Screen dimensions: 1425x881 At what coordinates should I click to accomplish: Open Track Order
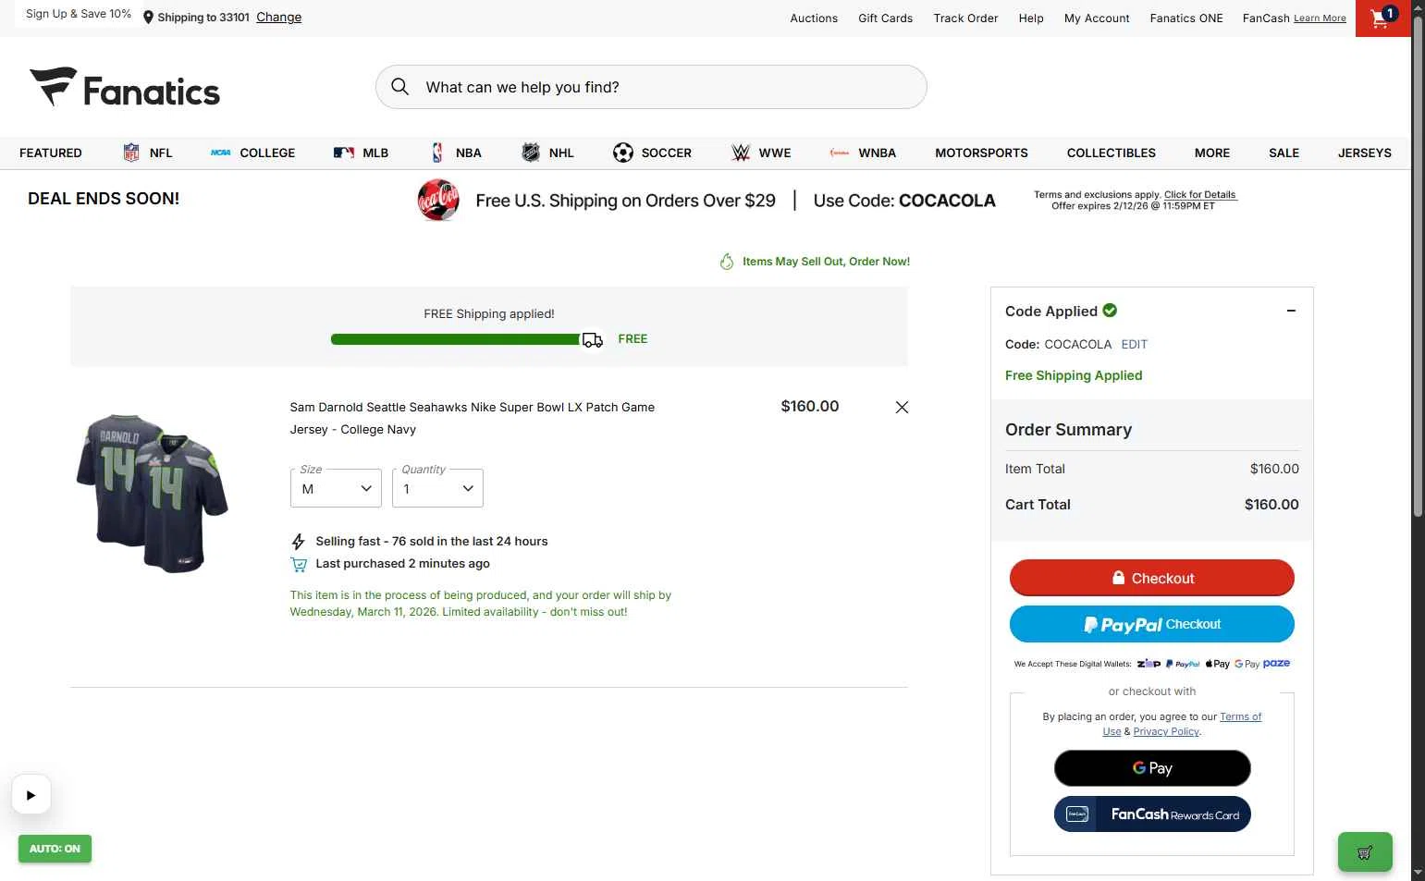(965, 18)
